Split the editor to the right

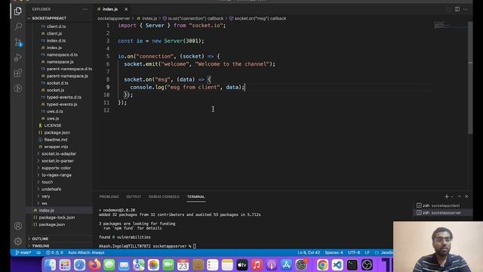pos(457,9)
